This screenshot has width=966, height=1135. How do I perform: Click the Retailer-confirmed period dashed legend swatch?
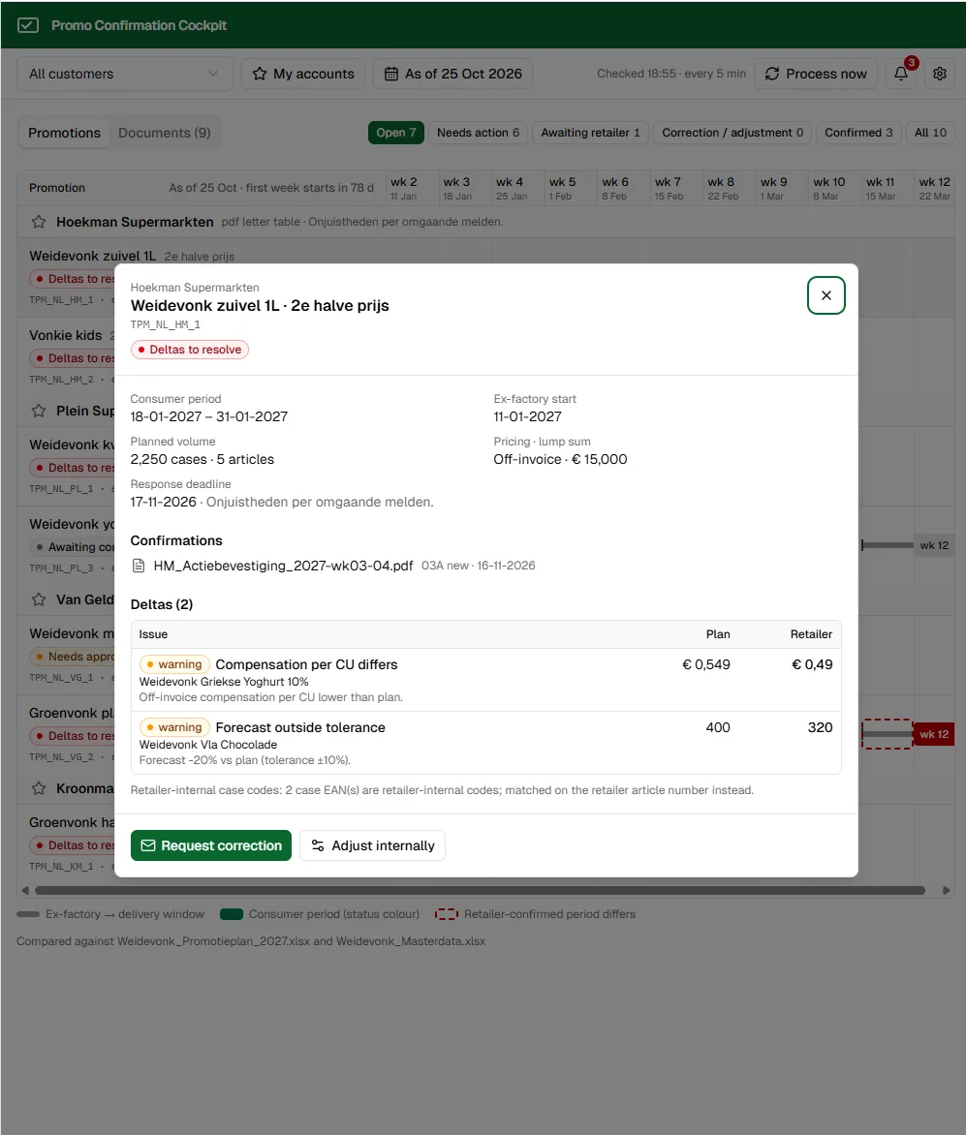446,914
